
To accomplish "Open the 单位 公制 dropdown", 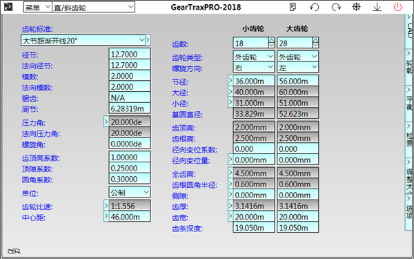I will 130,192.
